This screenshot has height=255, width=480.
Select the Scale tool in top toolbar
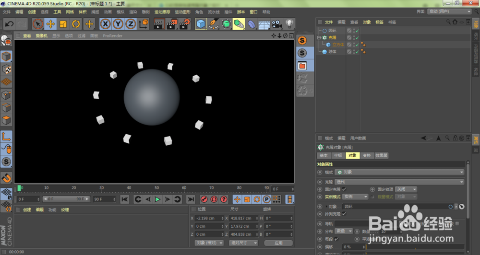point(63,24)
